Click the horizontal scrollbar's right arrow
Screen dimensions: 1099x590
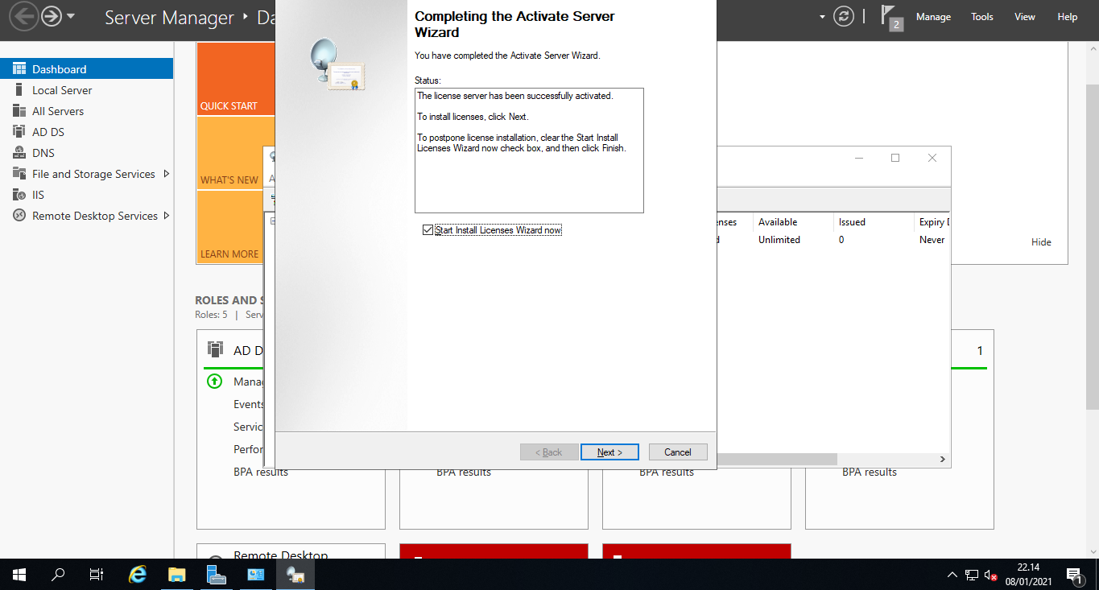click(x=940, y=459)
